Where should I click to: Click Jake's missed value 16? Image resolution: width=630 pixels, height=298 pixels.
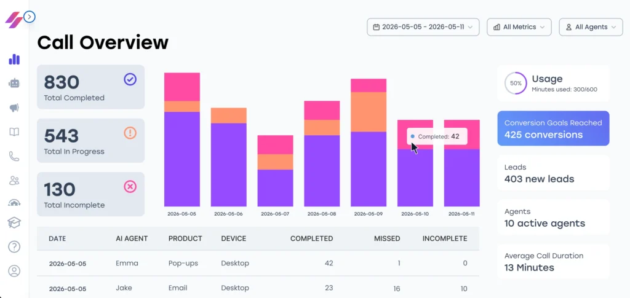tap(396, 289)
